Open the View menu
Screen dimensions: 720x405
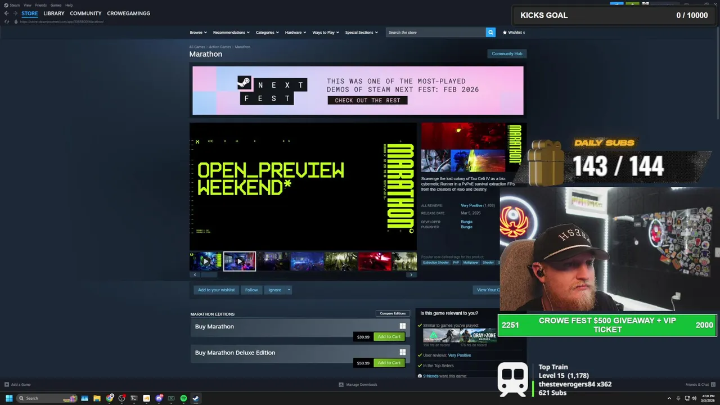tap(27, 5)
